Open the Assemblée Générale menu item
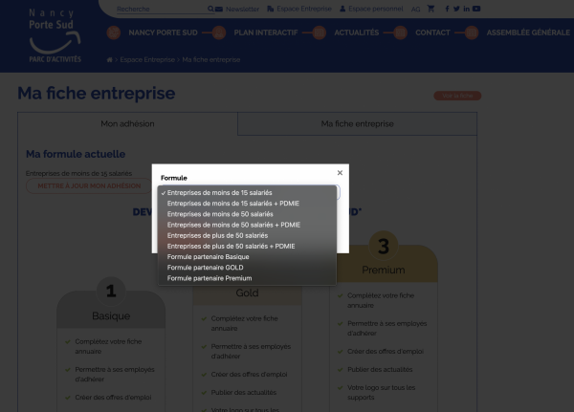Viewport: 574px width, 412px height. coord(528,33)
